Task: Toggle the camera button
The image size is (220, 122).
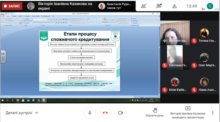Action: coord(121,113)
